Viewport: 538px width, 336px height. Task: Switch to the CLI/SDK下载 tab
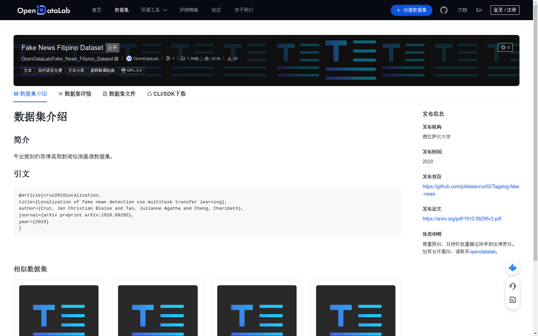coord(166,94)
